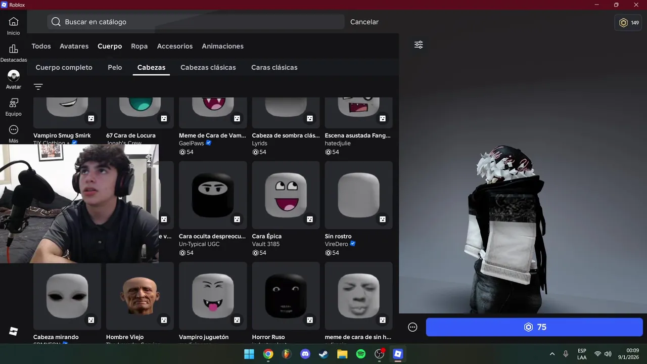Select the Cuerpo category
Screen dimensions: 647x364
click(110, 46)
